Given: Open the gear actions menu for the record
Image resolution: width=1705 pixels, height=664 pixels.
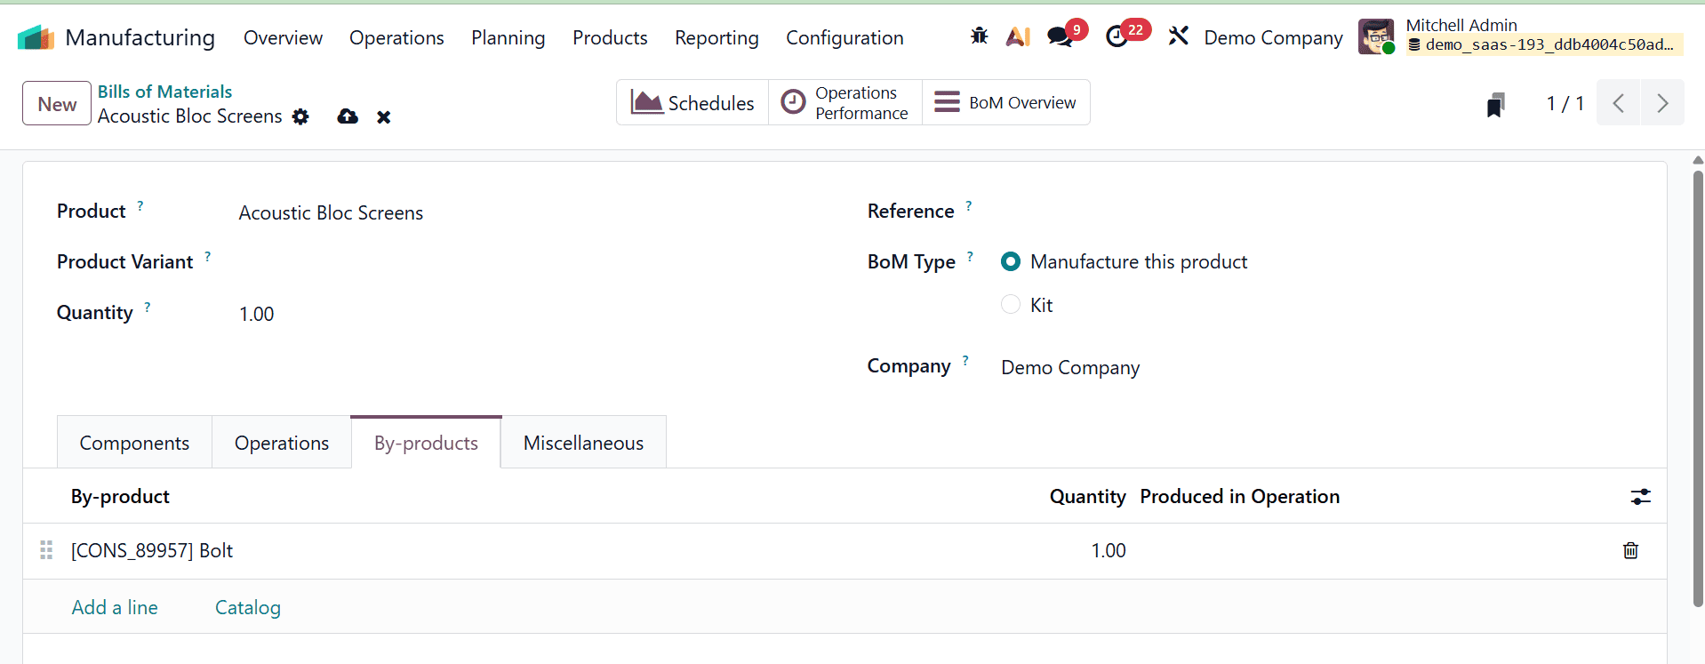Looking at the screenshot, I should (300, 116).
